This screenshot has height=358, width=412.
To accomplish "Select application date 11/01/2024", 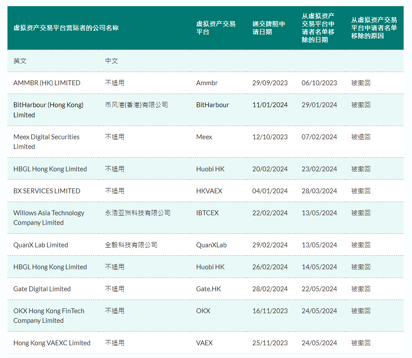I will (x=270, y=105).
